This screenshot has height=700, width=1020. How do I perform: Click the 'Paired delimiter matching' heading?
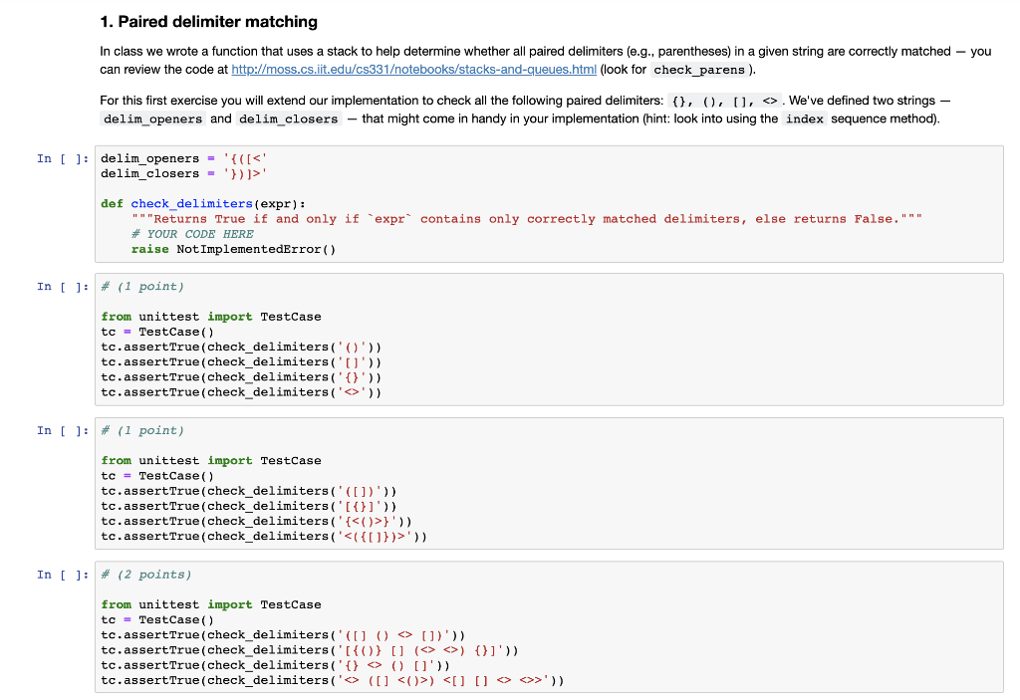(209, 22)
